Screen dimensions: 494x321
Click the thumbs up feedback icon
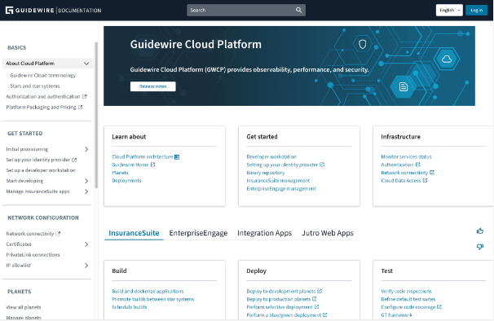[480, 231]
